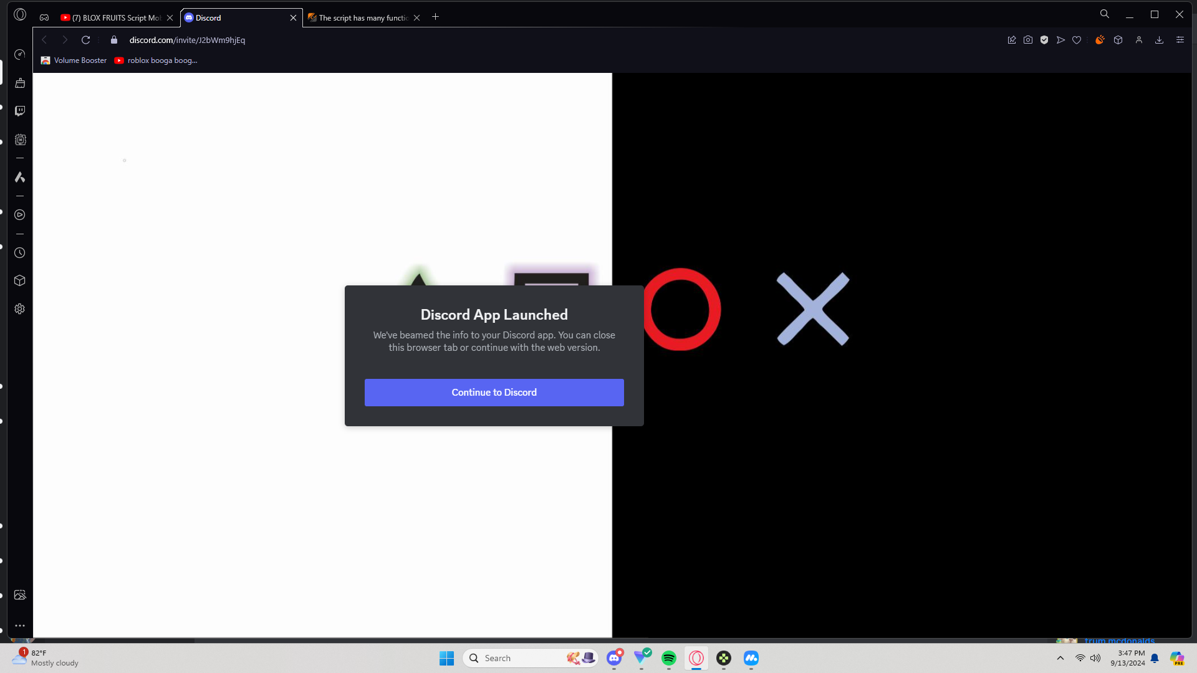
Task: Click the pinboard pin icon in address bar
Action: point(1012,40)
